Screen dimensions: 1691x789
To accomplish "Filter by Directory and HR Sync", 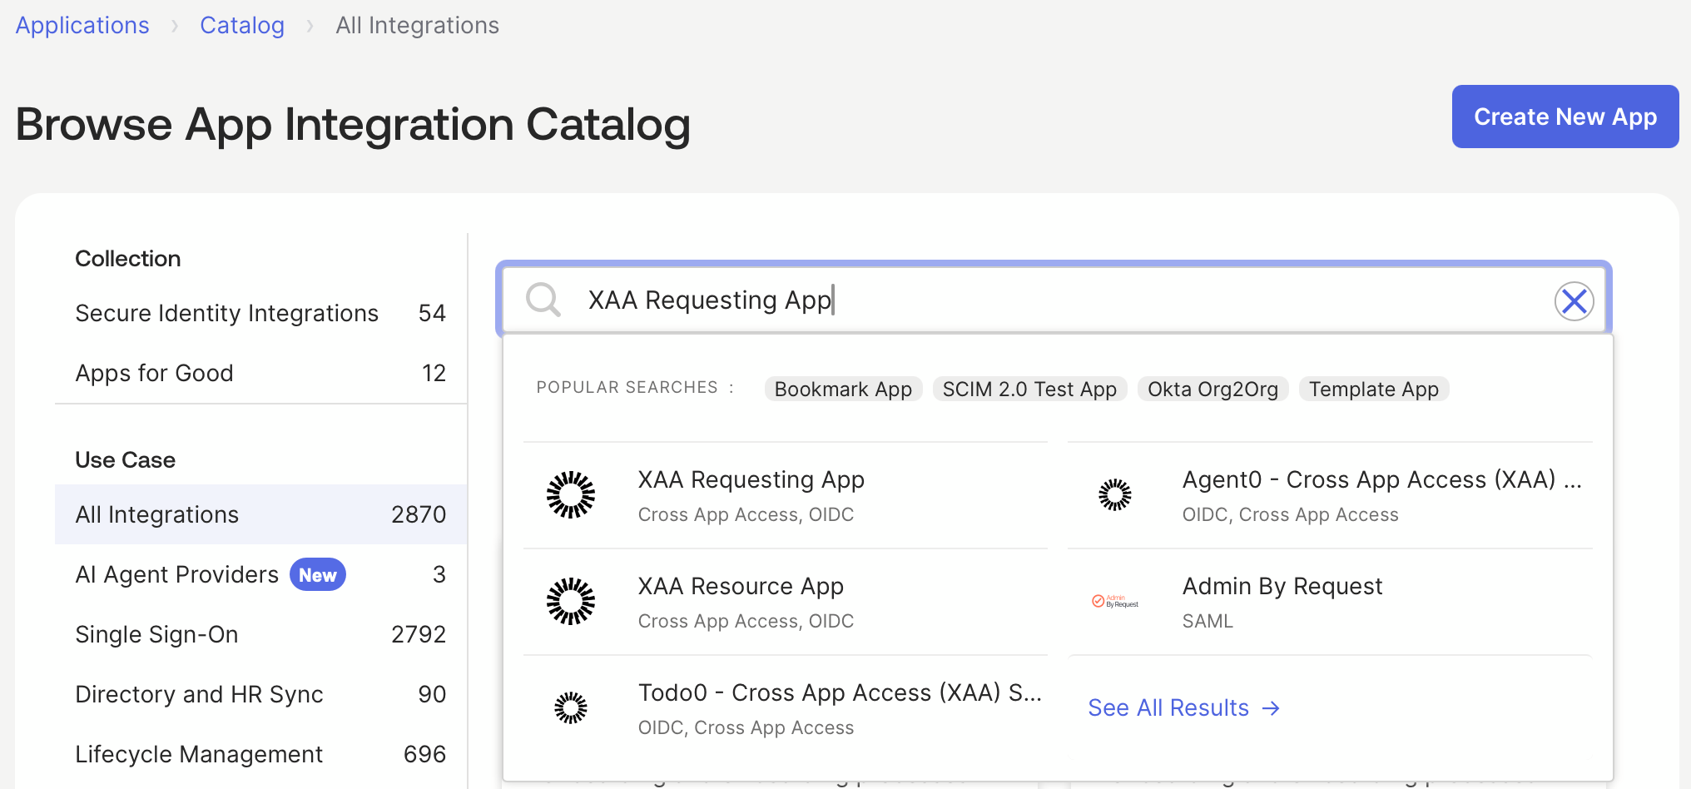I will click(x=260, y=694).
